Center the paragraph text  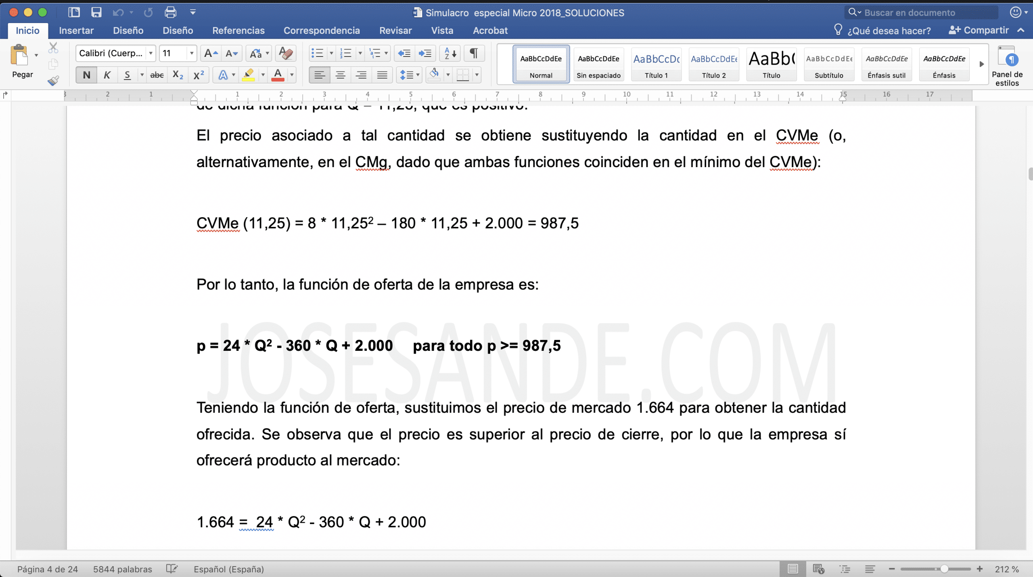341,75
